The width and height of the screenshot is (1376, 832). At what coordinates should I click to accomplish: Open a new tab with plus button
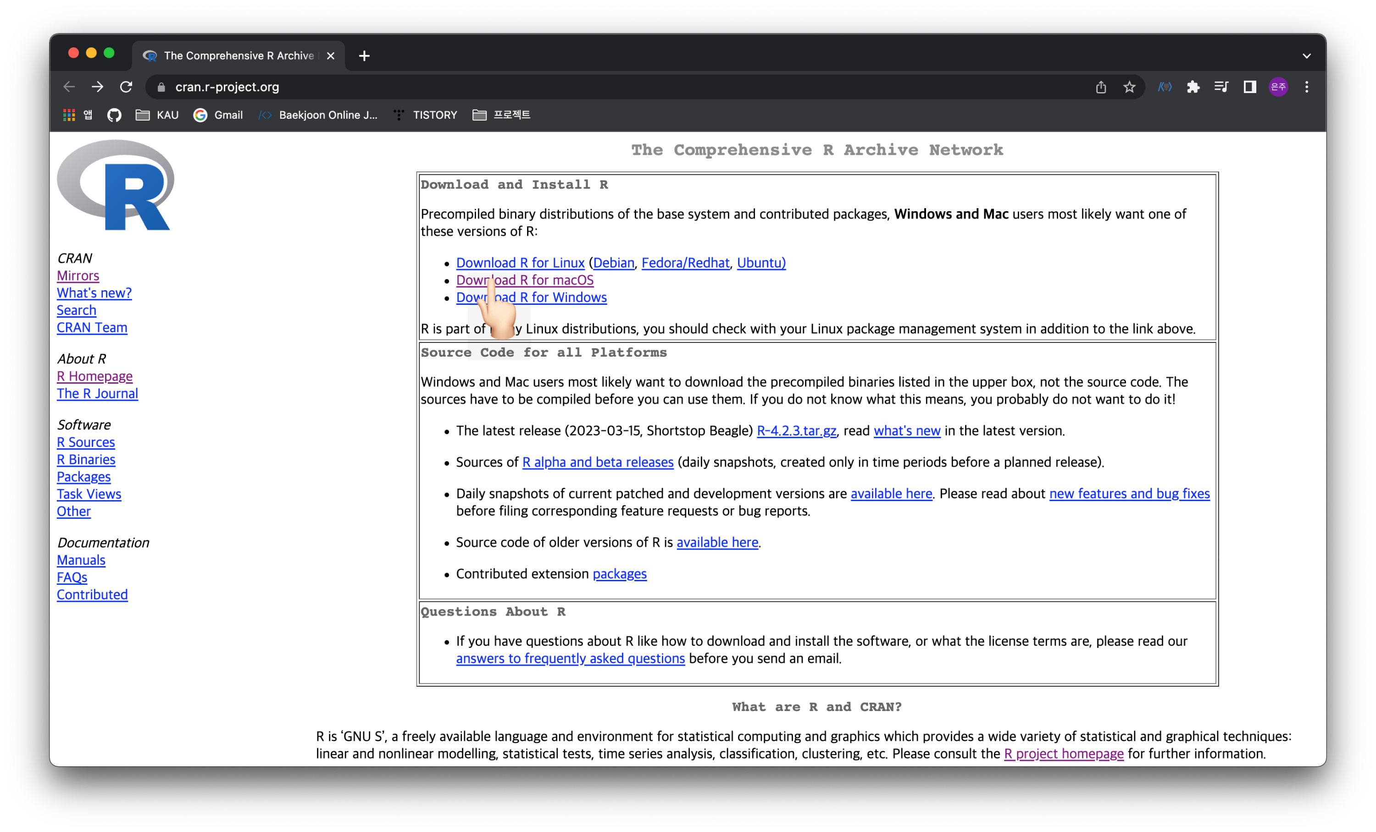[x=364, y=56]
